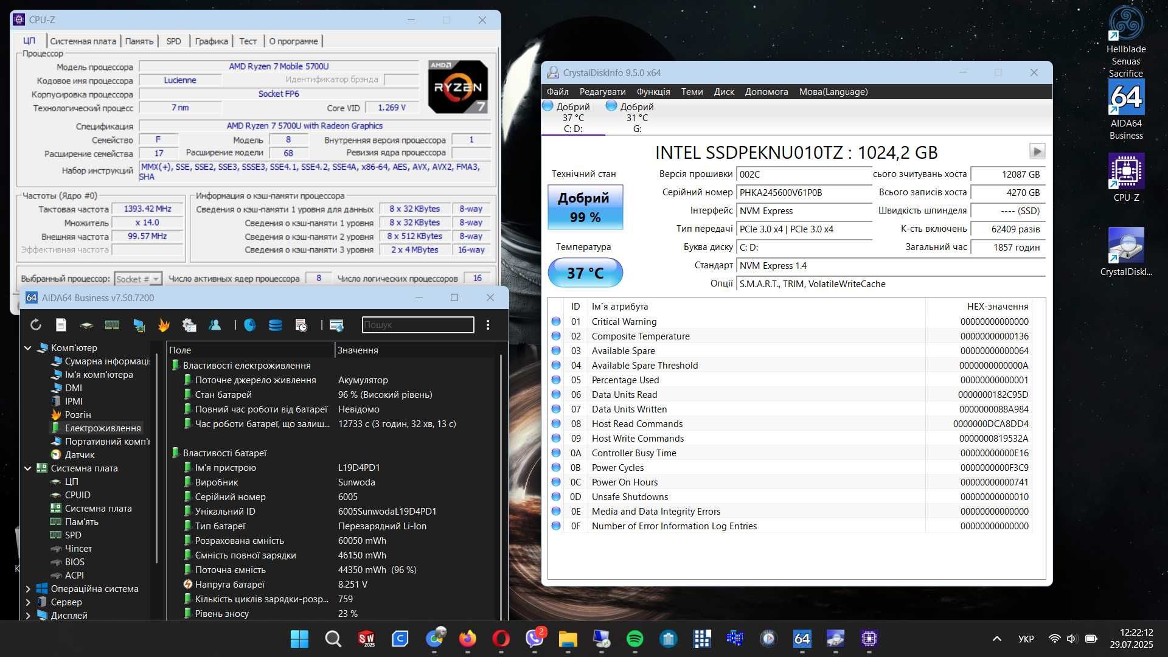Open the AIDA64 report page icon

coord(61,325)
